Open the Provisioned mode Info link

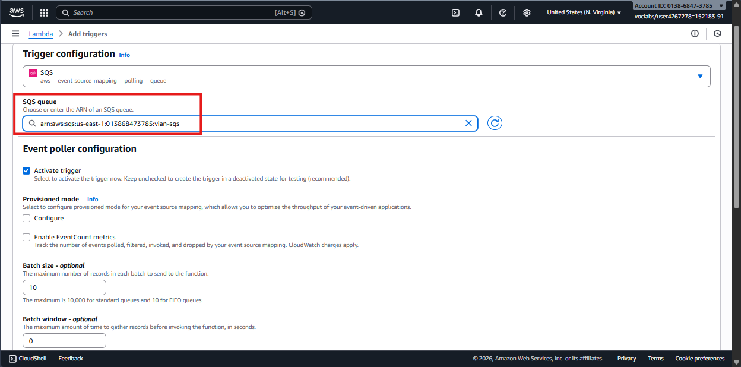pos(93,199)
